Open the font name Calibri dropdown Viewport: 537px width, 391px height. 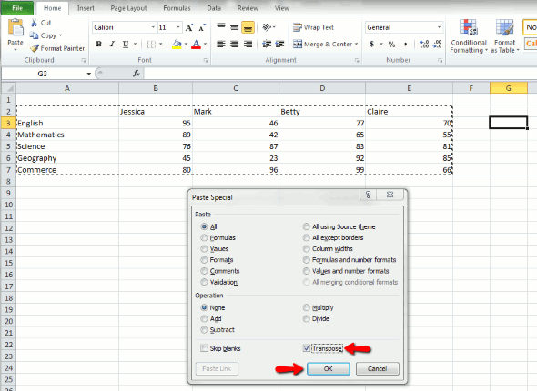(x=153, y=27)
